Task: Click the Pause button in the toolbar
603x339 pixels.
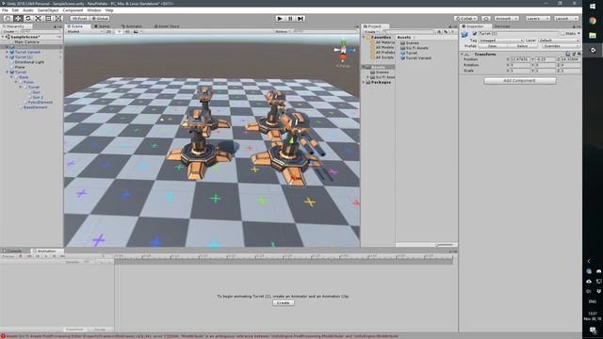Action: coord(290,19)
